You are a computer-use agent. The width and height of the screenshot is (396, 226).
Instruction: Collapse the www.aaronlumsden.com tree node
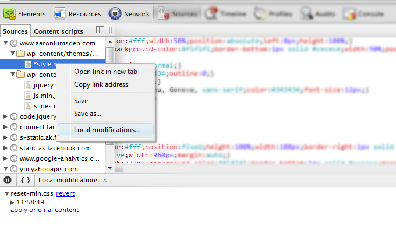[6, 43]
